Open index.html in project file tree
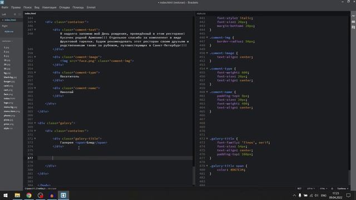356x200 pixels. click(x=9, y=98)
